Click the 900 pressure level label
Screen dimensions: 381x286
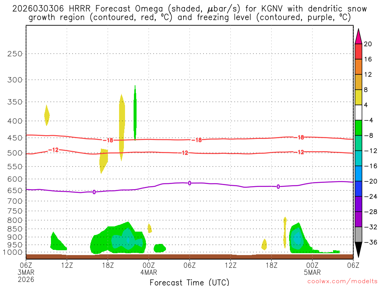pyautogui.click(x=15, y=237)
